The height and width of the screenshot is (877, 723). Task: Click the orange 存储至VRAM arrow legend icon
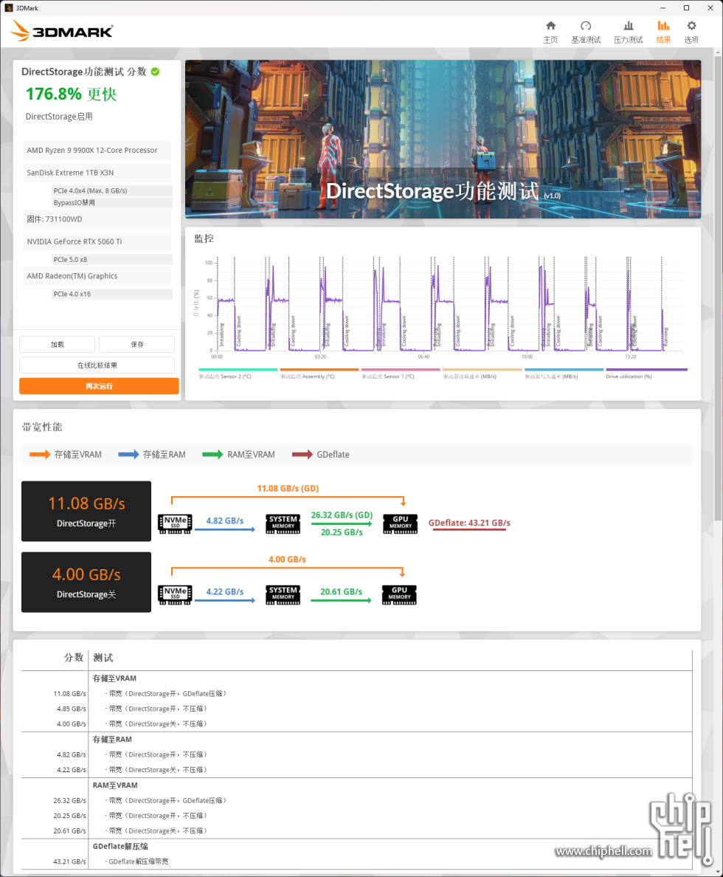[x=40, y=454]
